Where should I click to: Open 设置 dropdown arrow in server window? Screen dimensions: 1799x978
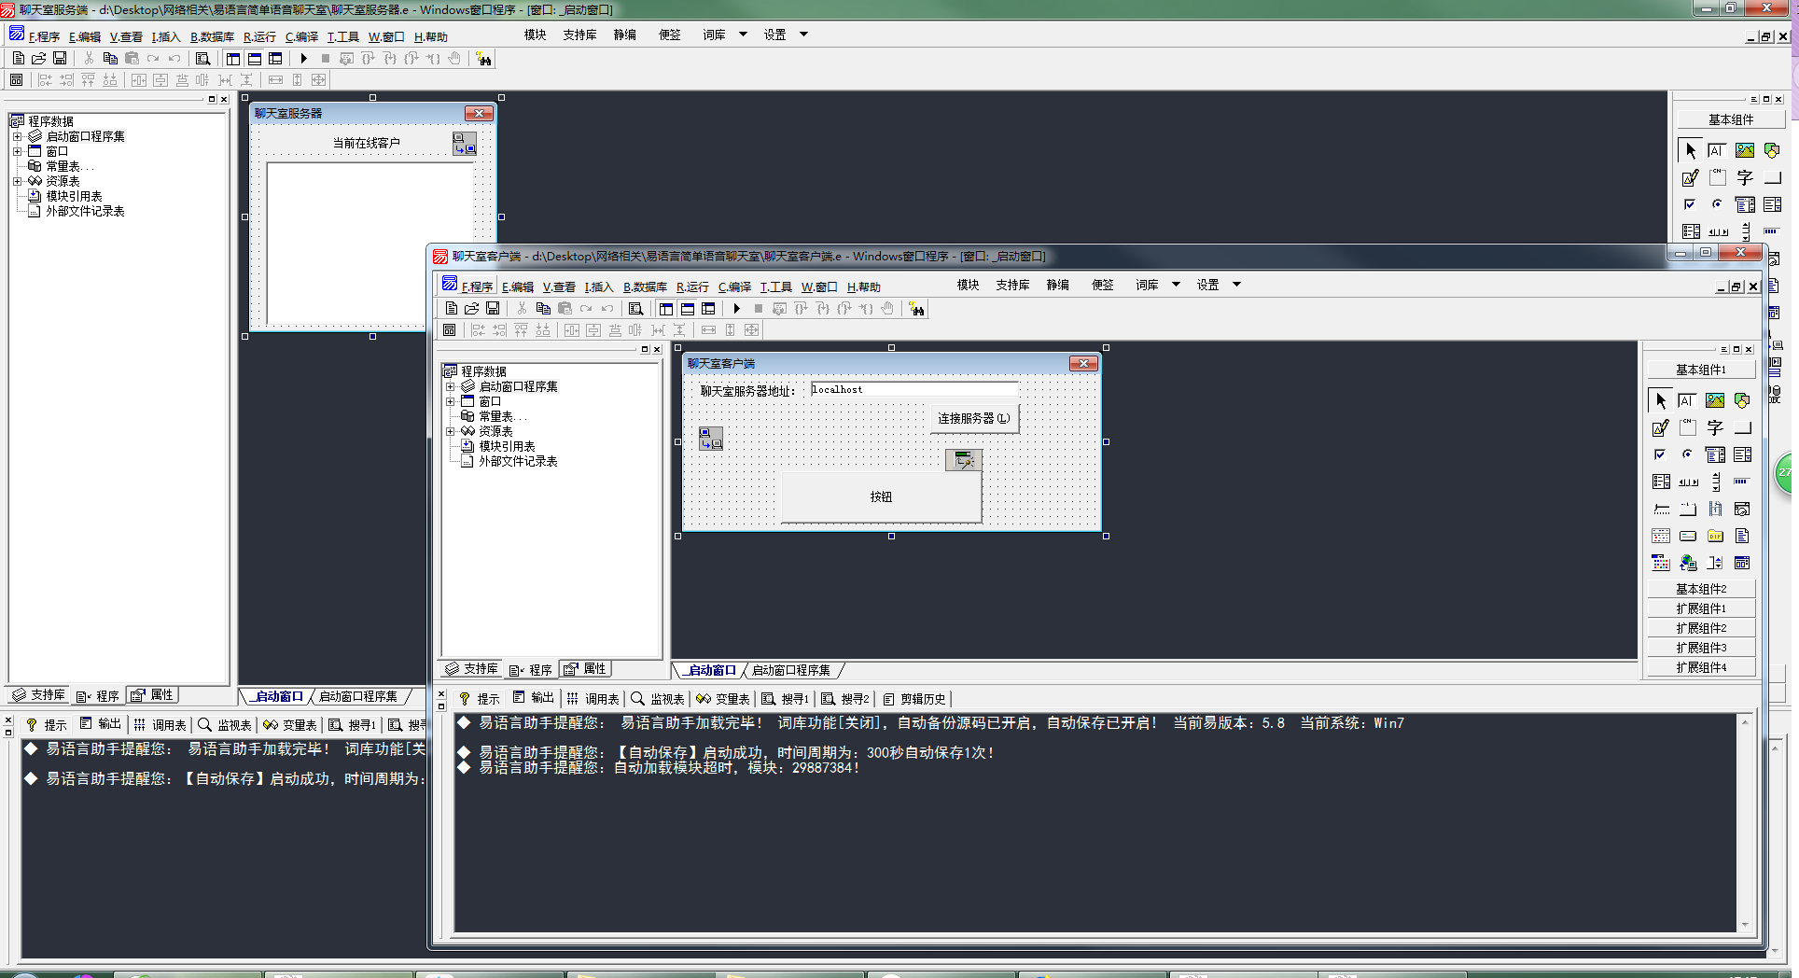coord(803,35)
